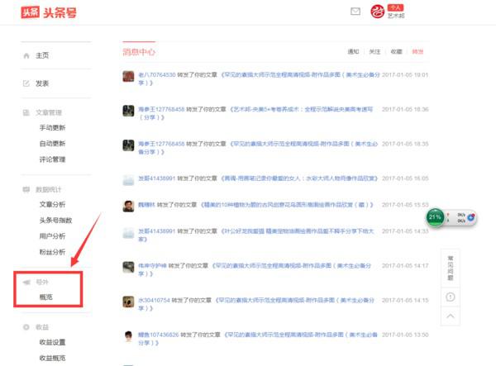Switch to the 收藏 tab
Viewport: 496px width, 366px height.
click(x=396, y=52)
